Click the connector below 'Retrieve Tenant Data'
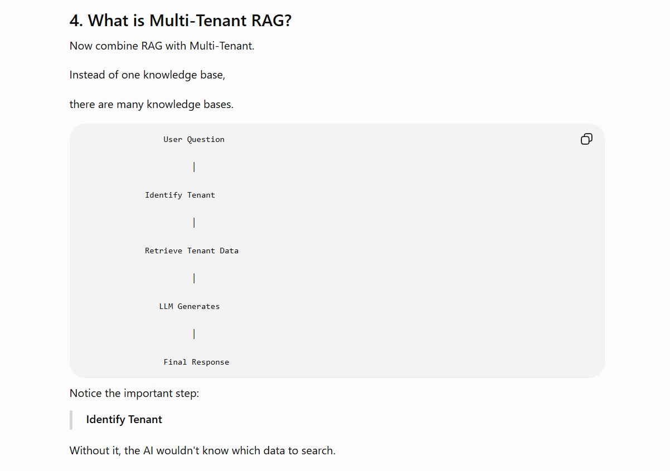This screenshot has width=670, height=471. [x=194, y=278]
